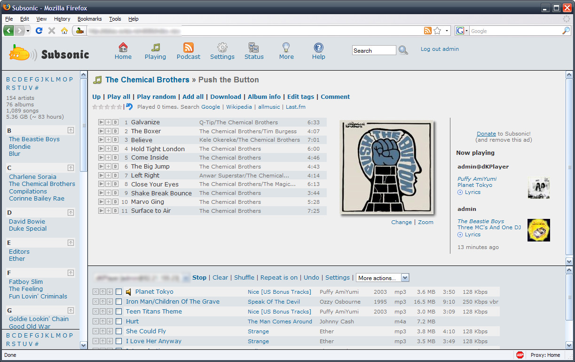Click the Three MC's And One DJ cover thumbnail
The height and width of the screenshot is (362, 575).
(x=539, y=230)
